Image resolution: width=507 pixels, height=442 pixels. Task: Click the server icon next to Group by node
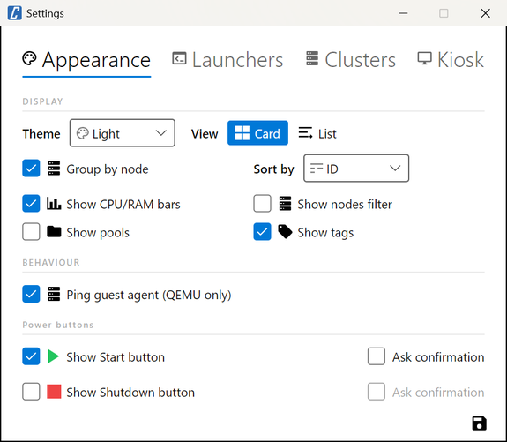click(x=54, y=169)
